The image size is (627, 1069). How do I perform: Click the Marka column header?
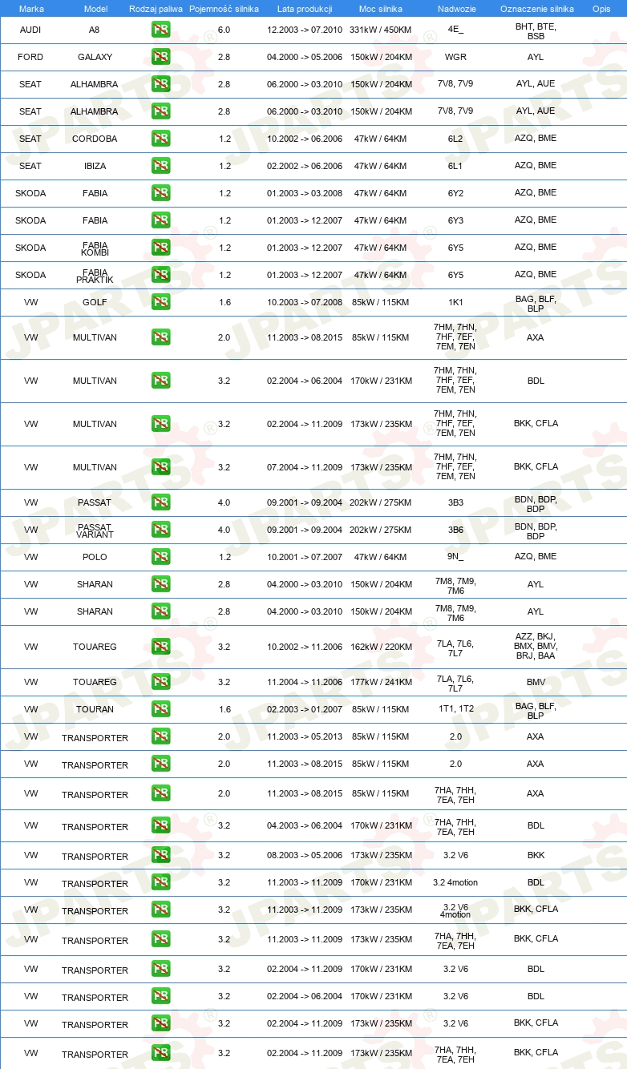point(31,8)
